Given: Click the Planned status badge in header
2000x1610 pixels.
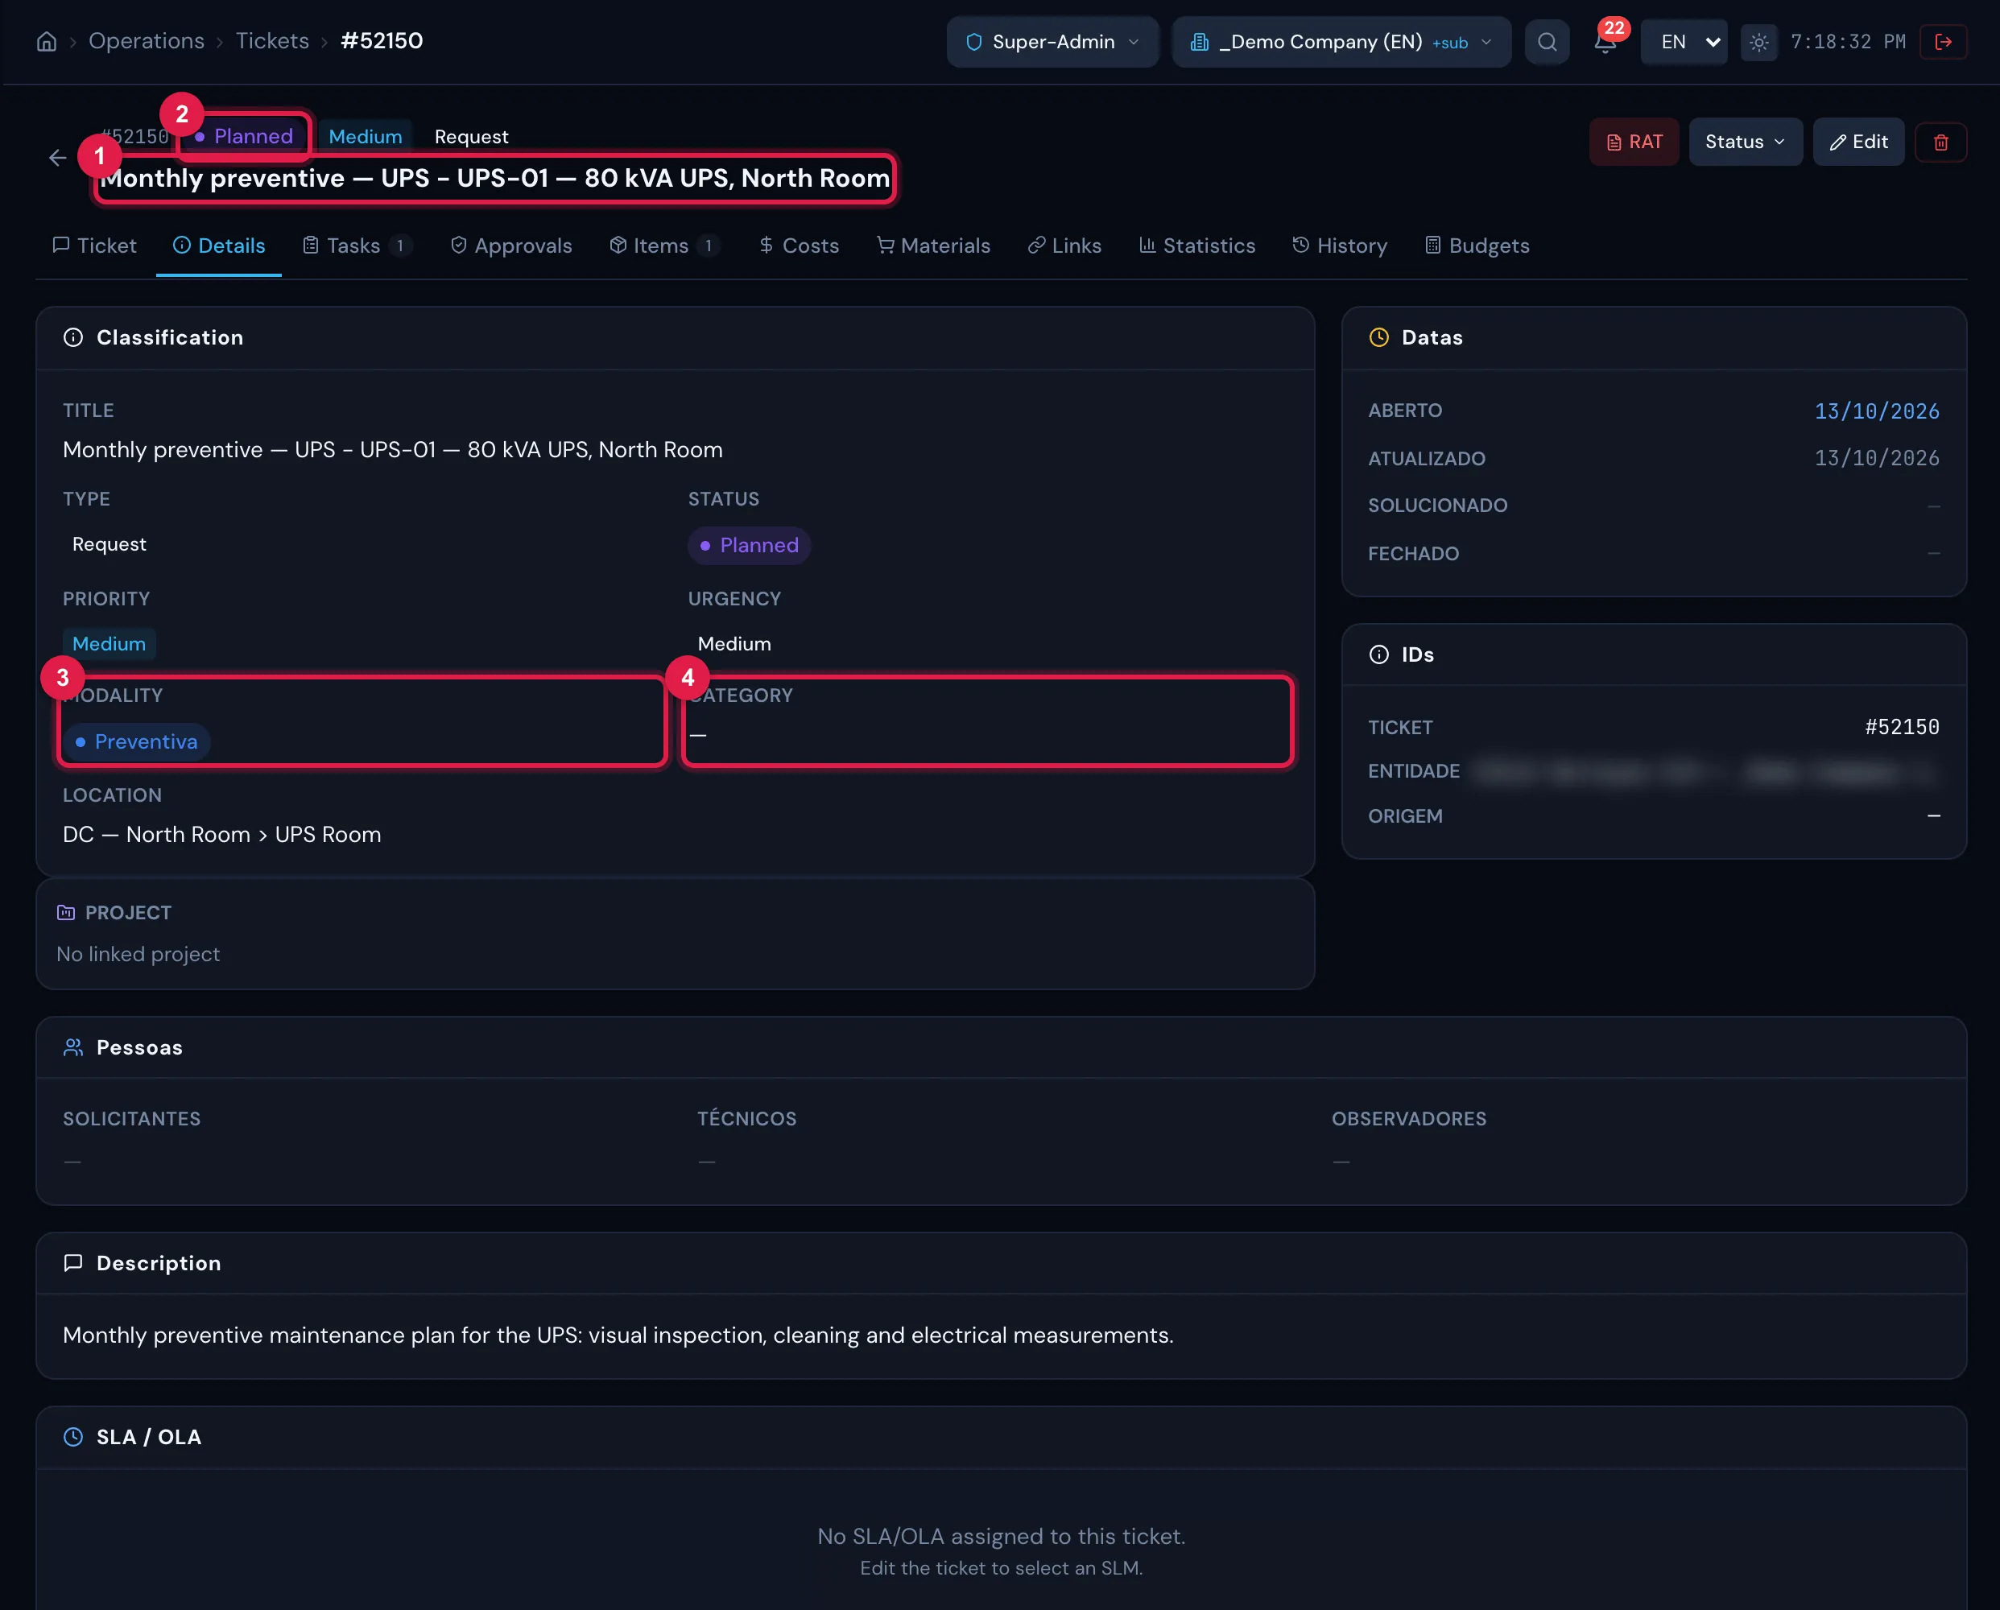Looking at the screenshot, I should pyautogui.click(x=244, y=136).
